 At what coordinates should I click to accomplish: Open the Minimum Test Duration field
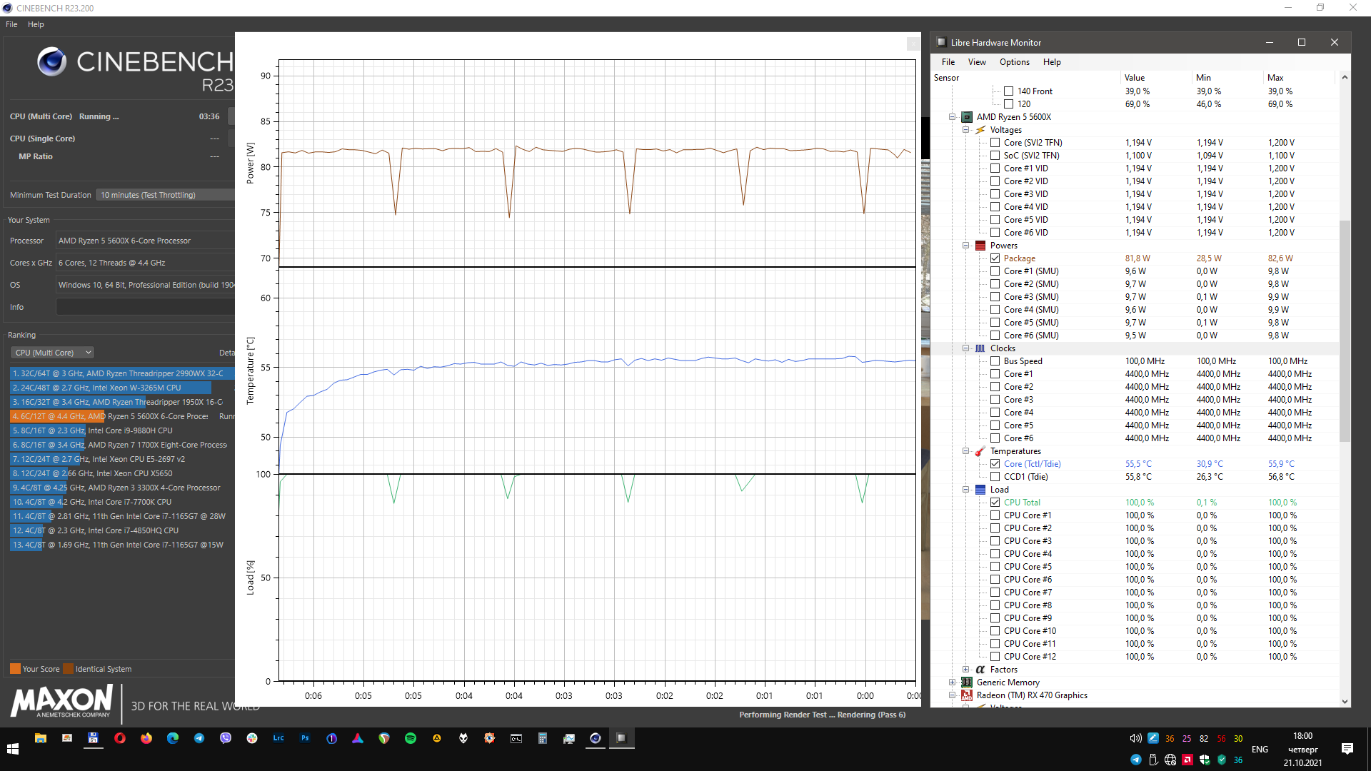pos(166,195)
